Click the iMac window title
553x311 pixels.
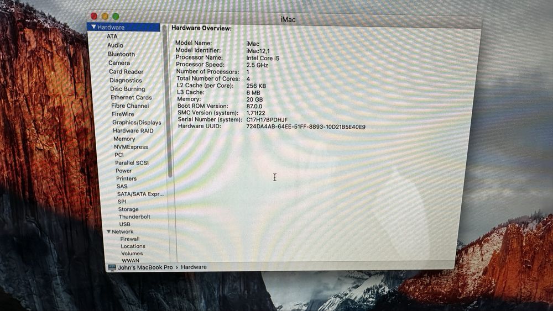[x=288, y=20]
